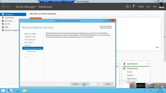Refresh the Server Manager dashboard
Image resolution: width=166 pixels, height=93 pixels.
(x=127, y=7)
